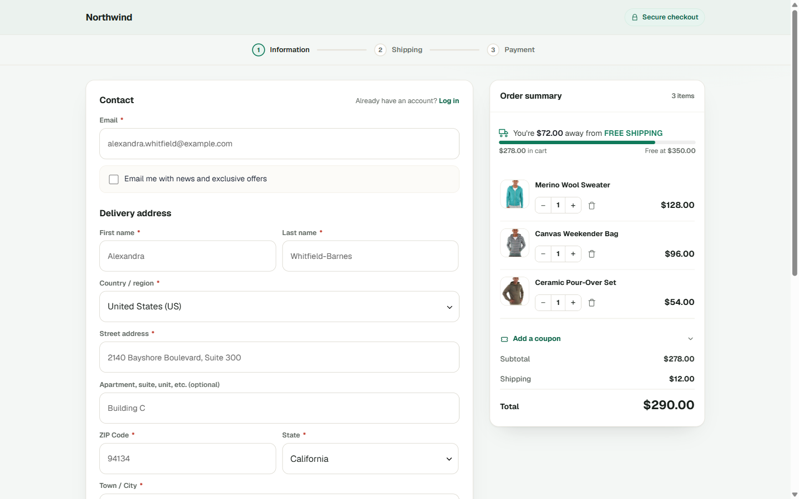Go to step 1 Information

point(281,50)
